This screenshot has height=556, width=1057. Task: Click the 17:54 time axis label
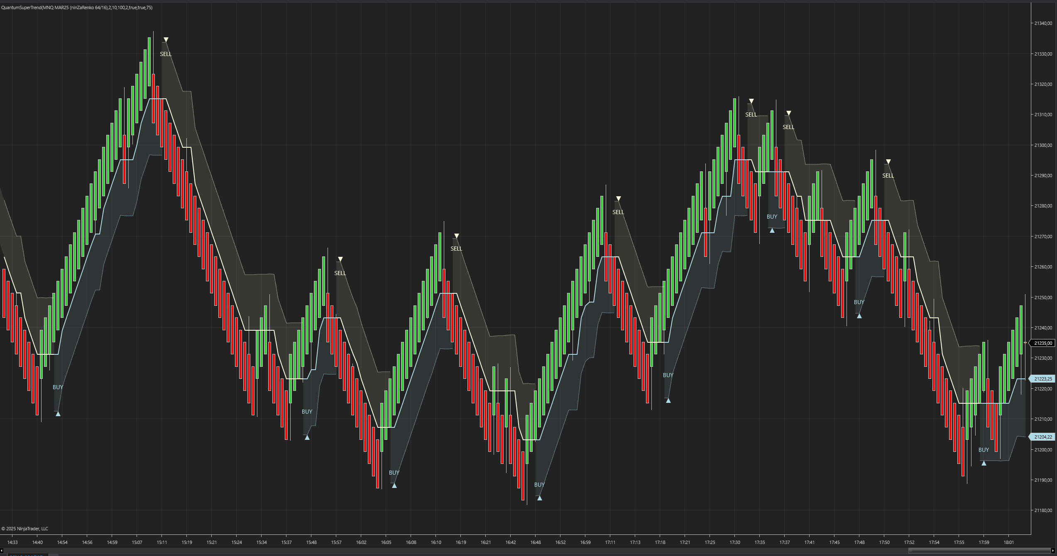[934, 542]
